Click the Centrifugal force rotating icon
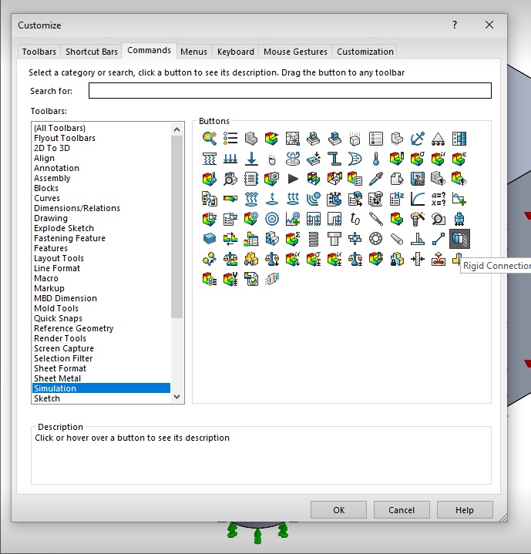This screenshot has width=531, height=554. (293, 159)
